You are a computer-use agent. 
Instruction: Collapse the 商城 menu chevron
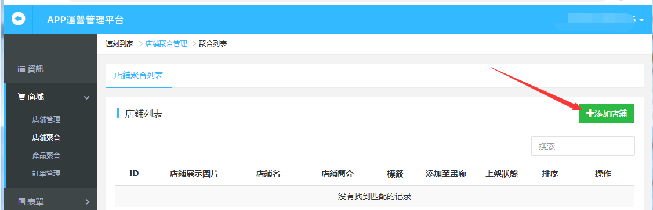[x=86, y=98]
